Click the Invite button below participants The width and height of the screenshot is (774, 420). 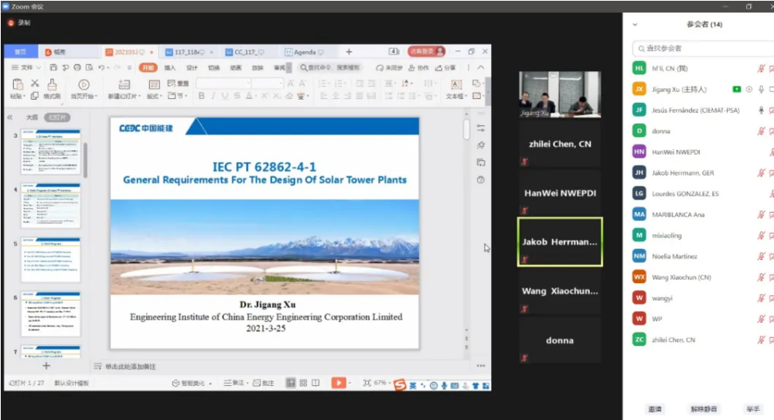pyautogui.click(x=655, y=408)
